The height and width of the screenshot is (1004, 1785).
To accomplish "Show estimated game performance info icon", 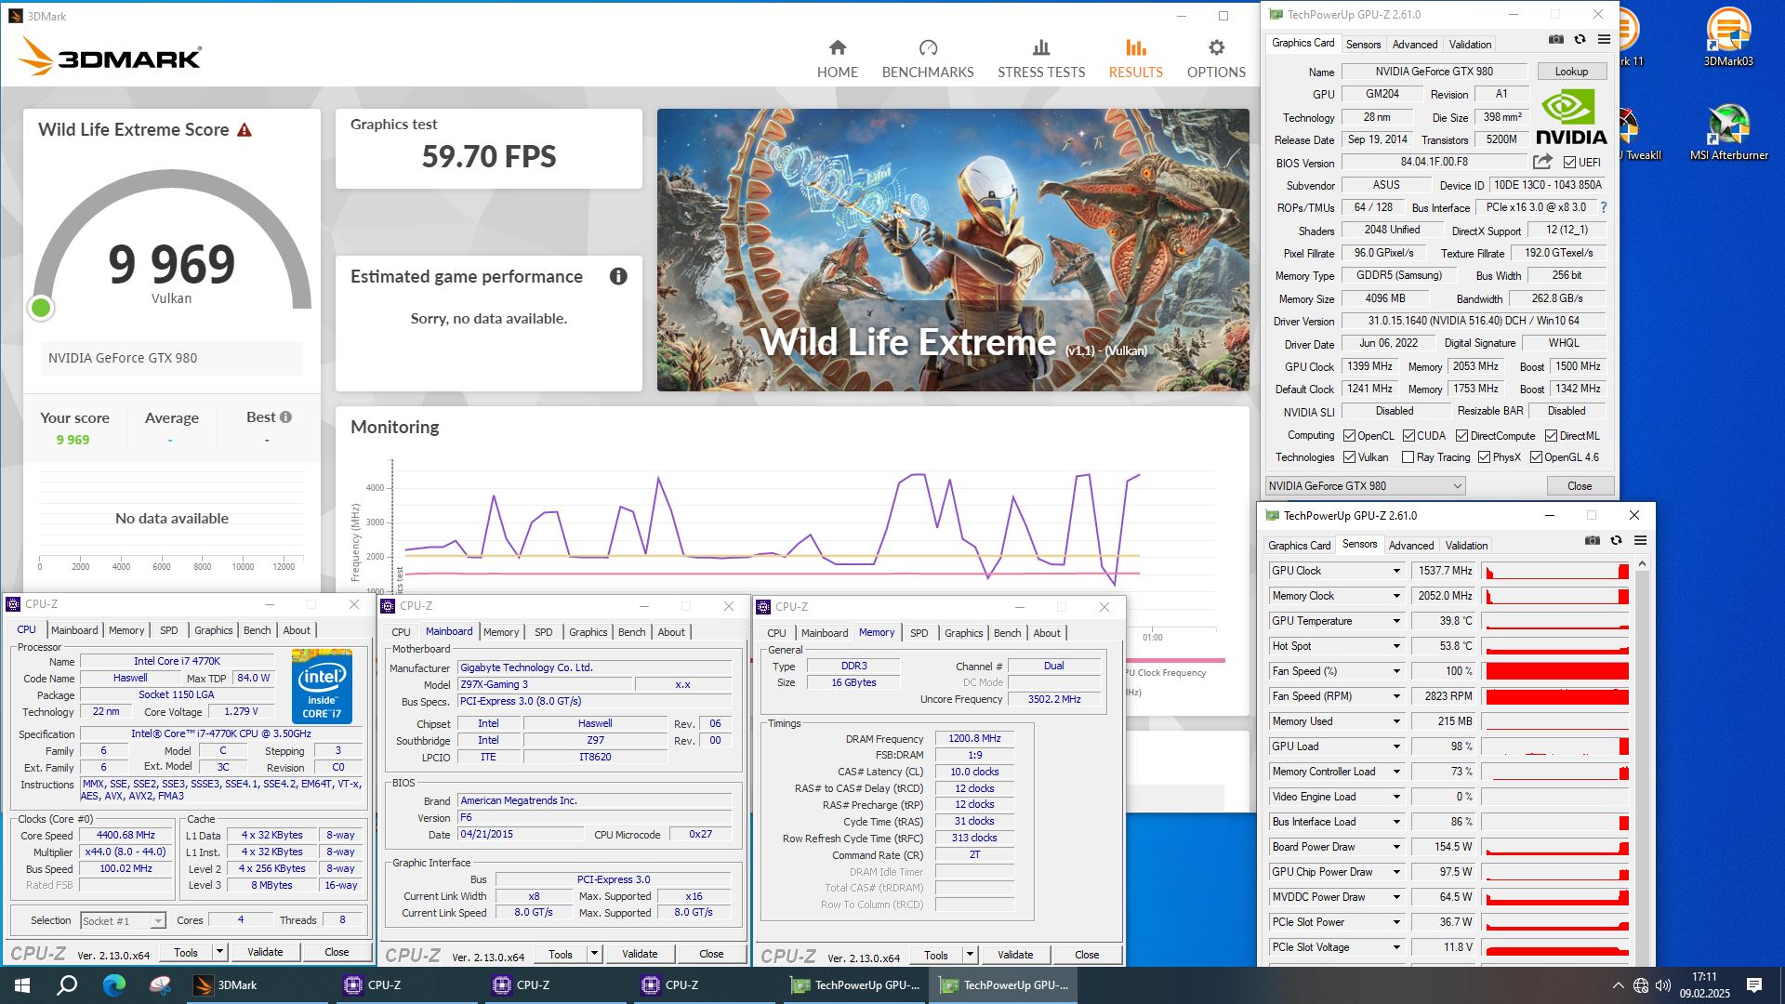I will click(618, 276).
